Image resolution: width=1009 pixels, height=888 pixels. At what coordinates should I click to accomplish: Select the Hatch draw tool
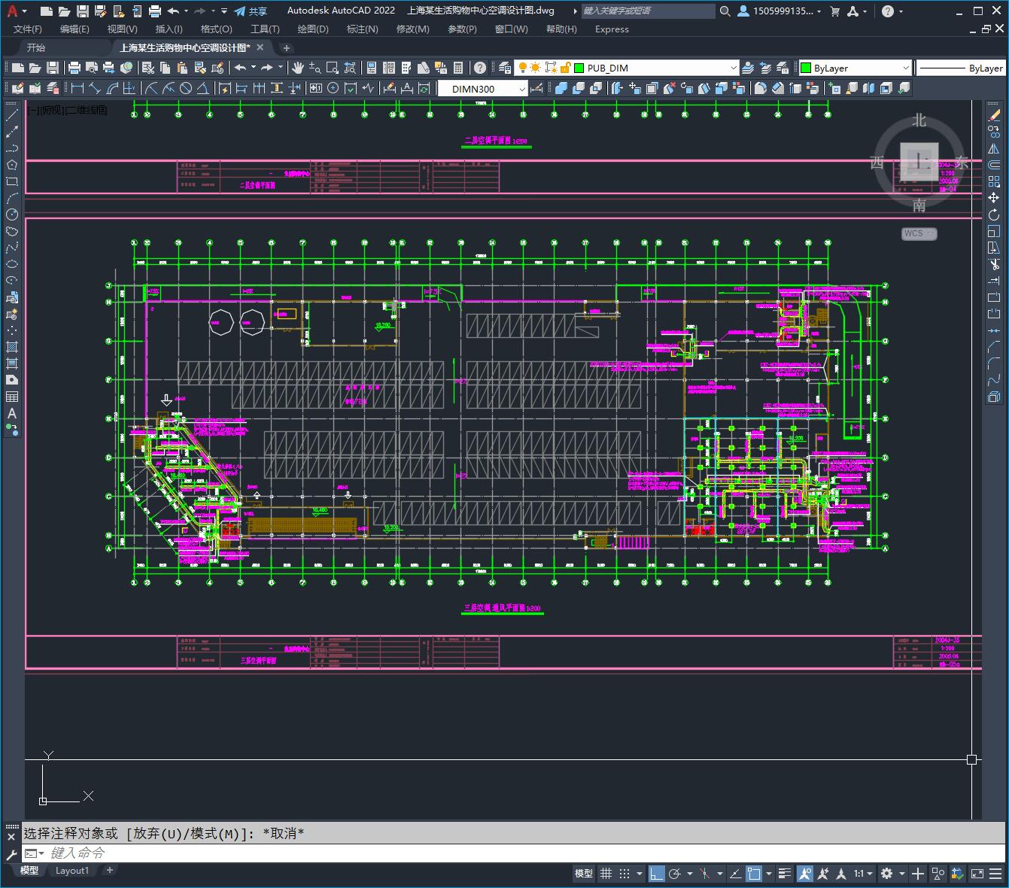[12, 347]
